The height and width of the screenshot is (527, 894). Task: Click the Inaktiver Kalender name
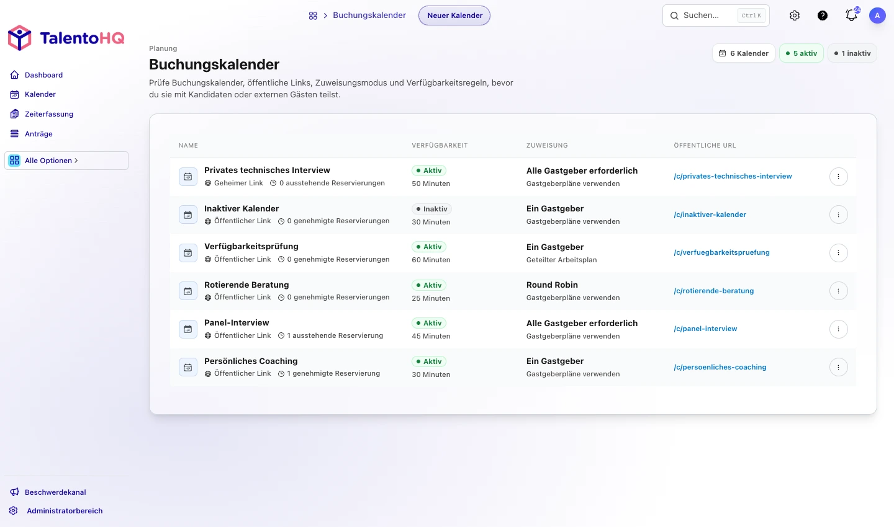pos(242,209)
